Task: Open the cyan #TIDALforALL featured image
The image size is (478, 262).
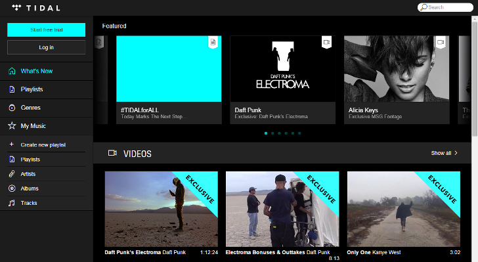Action: pos(169,69)
